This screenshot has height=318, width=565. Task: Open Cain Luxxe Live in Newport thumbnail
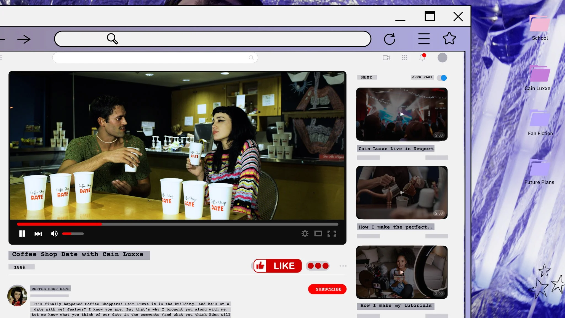point(402,114)
